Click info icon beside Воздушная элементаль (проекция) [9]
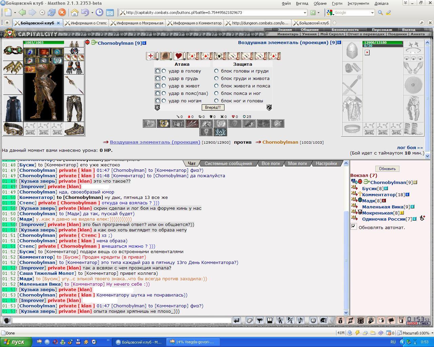The image size is (434, 347). tap(339, 42)
